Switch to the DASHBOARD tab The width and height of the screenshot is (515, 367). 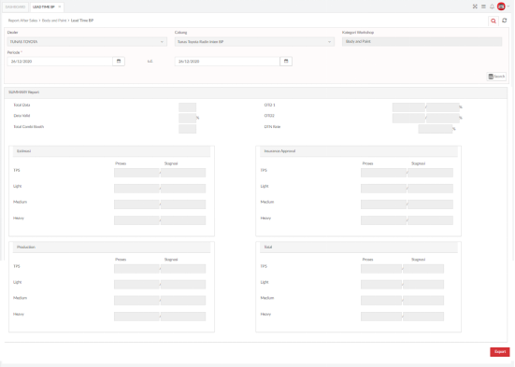tap(16, 7)
